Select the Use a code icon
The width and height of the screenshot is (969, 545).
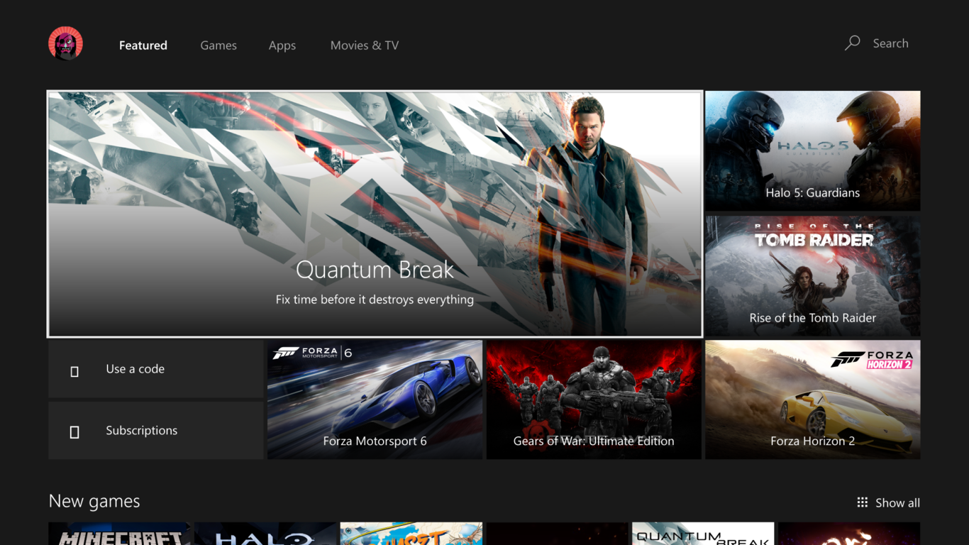tap(74, 370)
